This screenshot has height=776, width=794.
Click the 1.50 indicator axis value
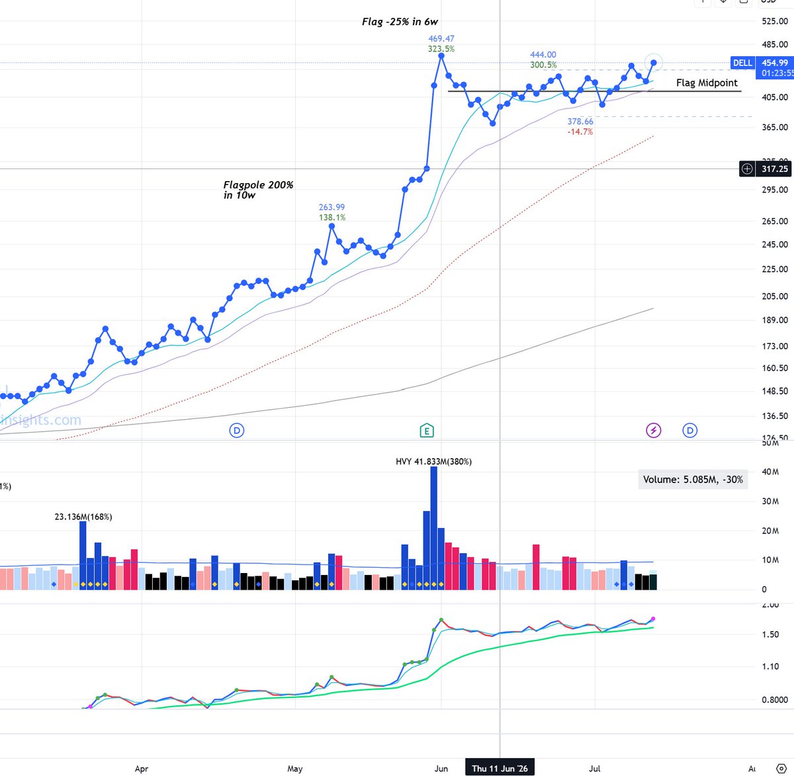(x=770, y=635)
